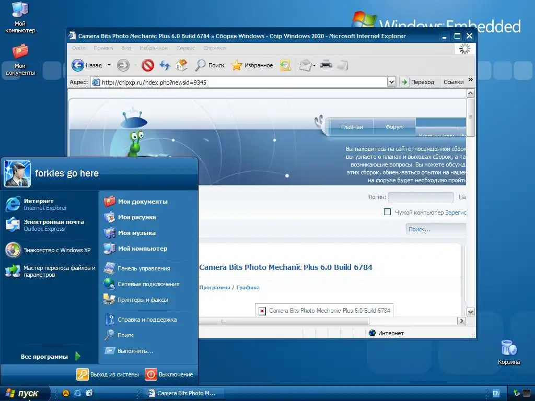Open Мой компьютер in the Start menu
The width and height of the screenshot is (535, 401).
[x=135, y=249]
